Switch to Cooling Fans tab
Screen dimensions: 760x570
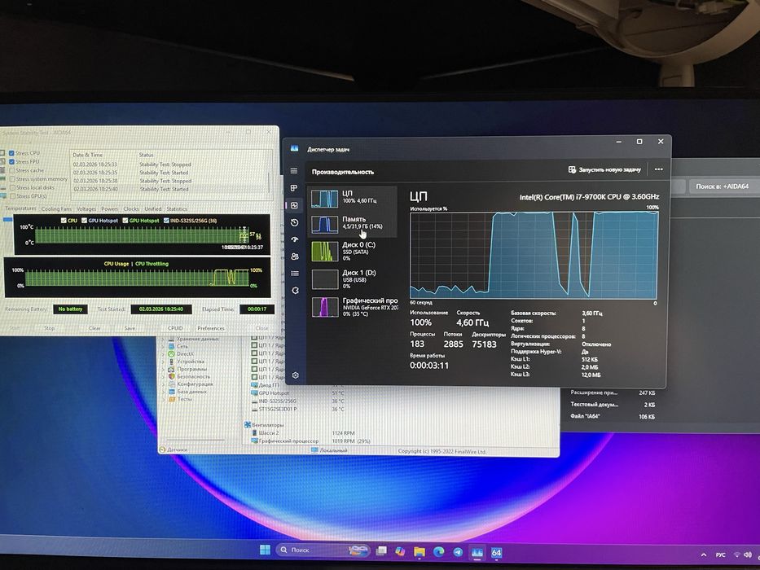point(56,209)
